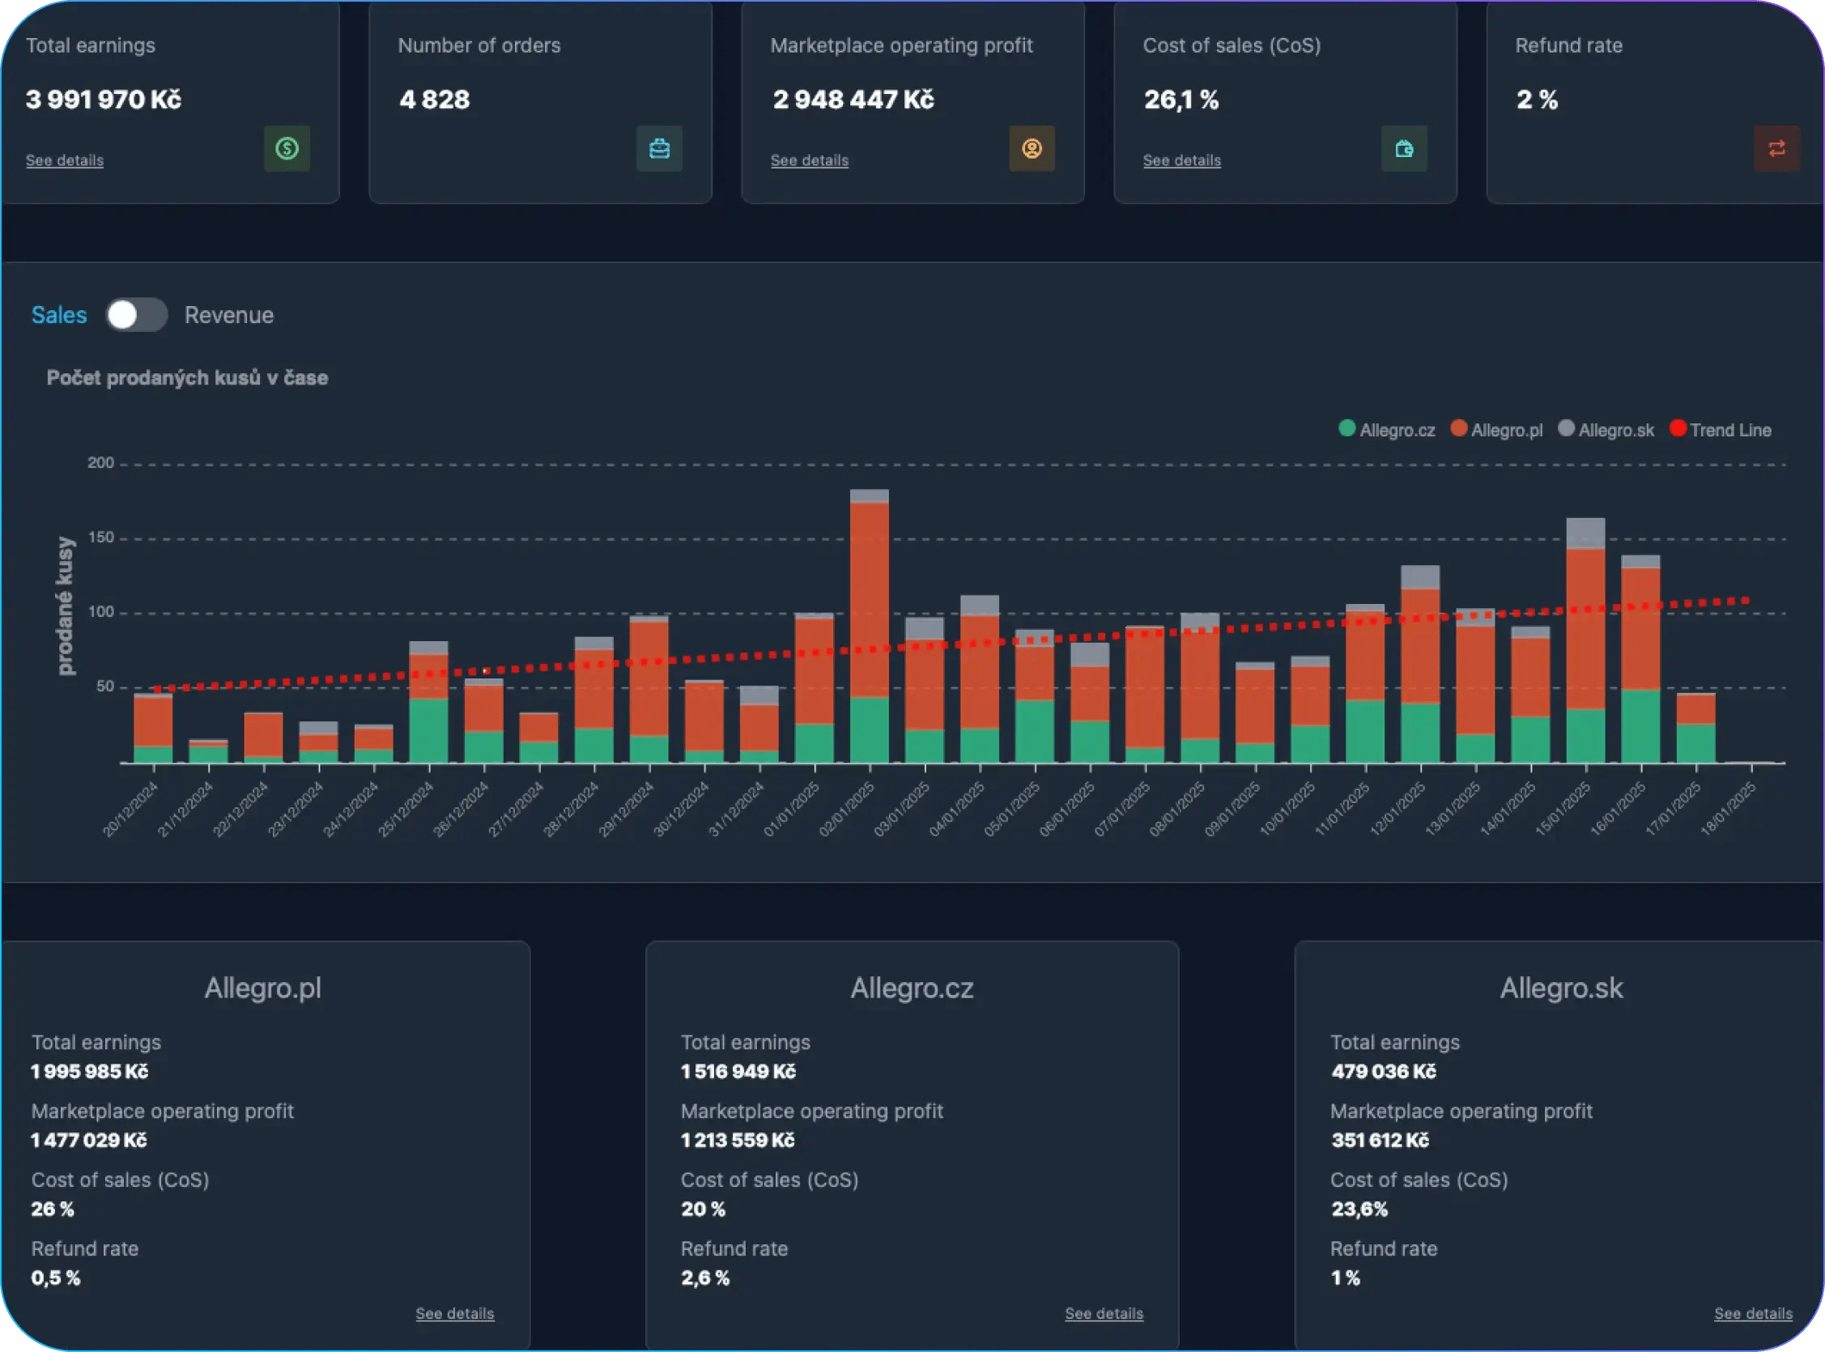Click Allegro.sk earnings 479 036 Kč
Image resolution: width=1825 pixels, height=1352 pixels.
pyautogui.click(x=1383, y=1072)
